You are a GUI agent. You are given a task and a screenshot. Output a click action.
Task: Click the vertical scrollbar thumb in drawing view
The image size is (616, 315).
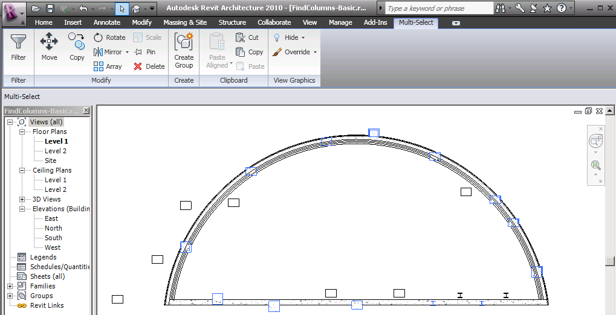coord(610,260)
